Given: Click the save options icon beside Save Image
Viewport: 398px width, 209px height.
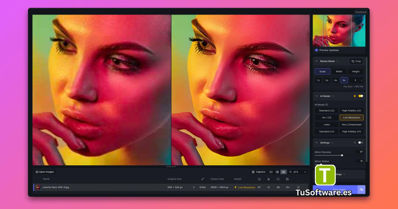Looking at the screenshot, I should coord(361,190).
